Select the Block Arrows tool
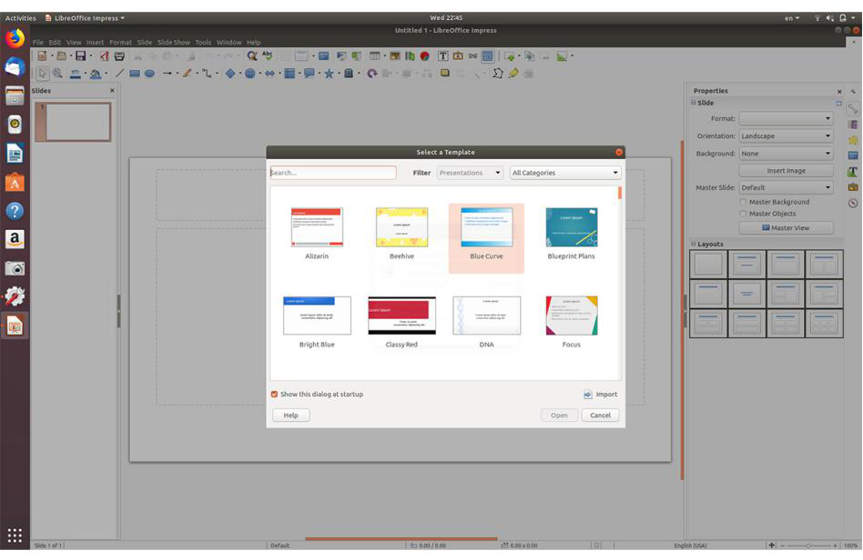The height and width of the screenshot is (560, 863). click(269, 74)
